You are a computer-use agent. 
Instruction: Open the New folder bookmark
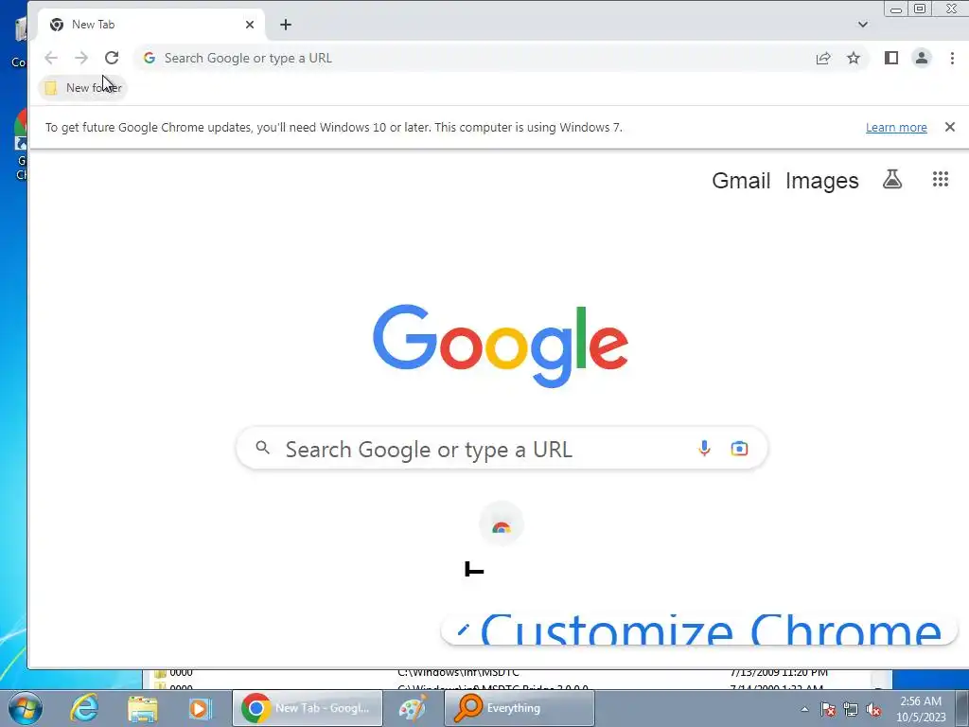coord(83,88)
